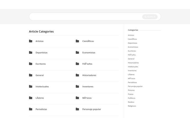Click the Article Categories heading
The image size is (190, 118).
click(41, 31)
